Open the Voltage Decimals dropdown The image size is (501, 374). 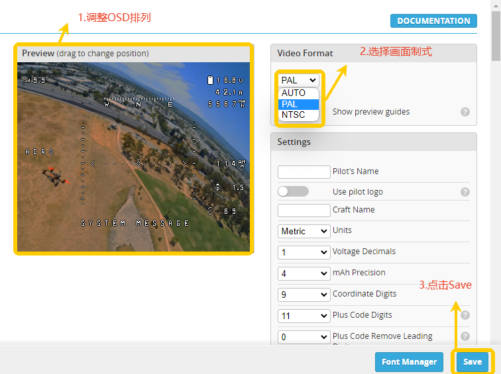click(304, 252)
